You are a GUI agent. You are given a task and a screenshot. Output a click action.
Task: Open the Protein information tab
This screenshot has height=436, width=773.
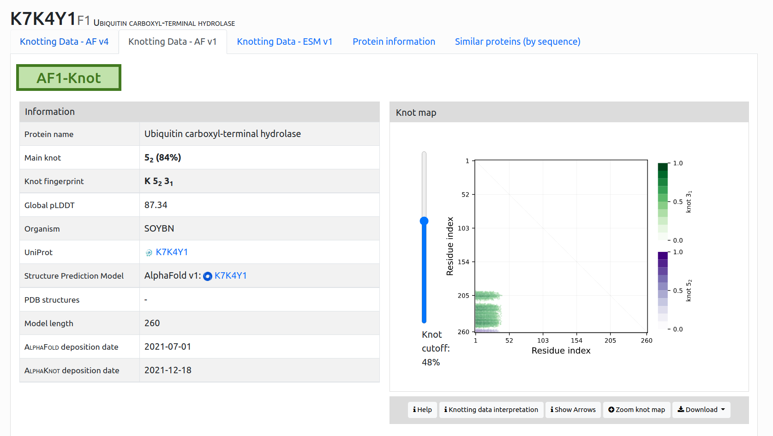click(x=394, y=42)
